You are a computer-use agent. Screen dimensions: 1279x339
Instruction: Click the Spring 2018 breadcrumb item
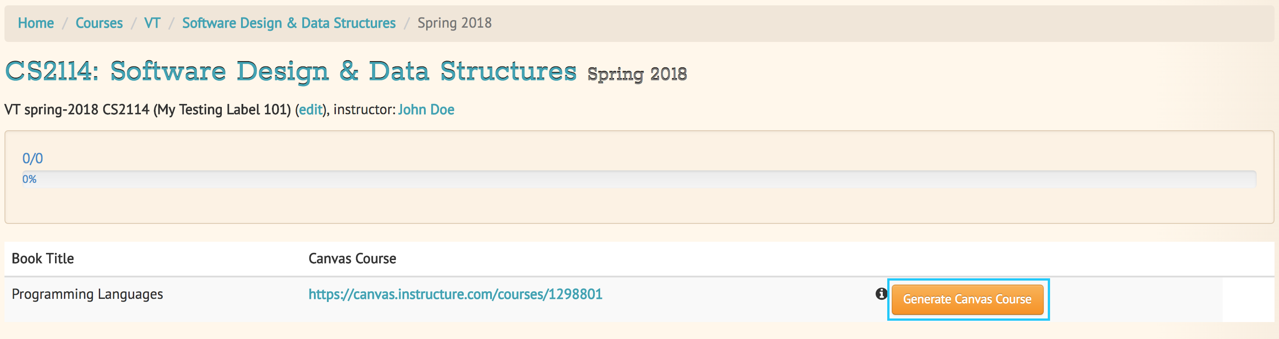click(x=454, y=23)
